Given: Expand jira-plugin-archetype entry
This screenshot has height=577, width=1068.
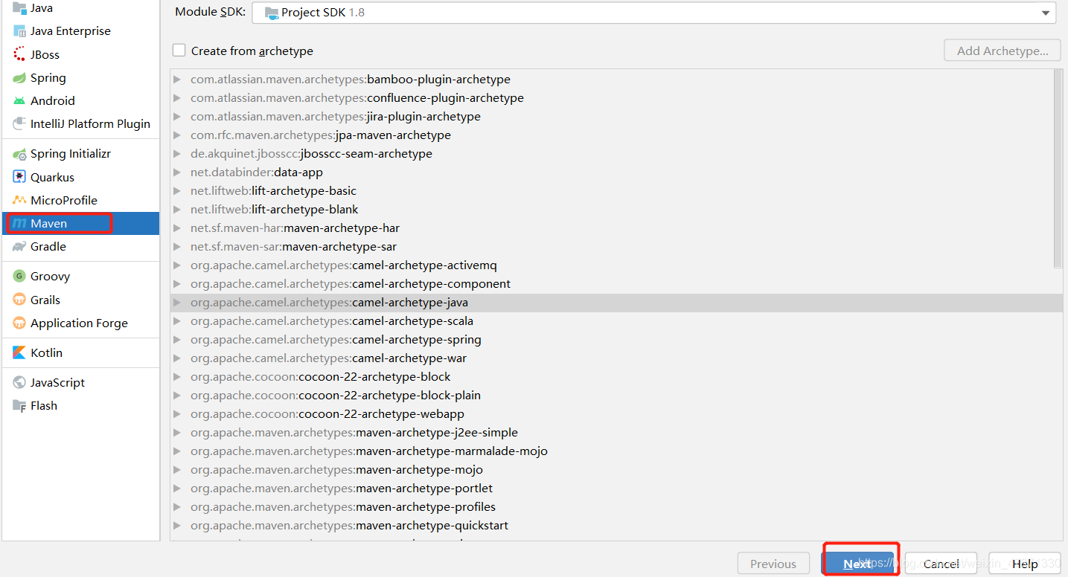Looking at the screenshot, I should coord(177,117).
